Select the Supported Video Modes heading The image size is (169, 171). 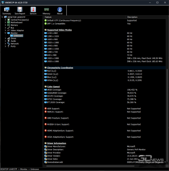coord(60,30)
